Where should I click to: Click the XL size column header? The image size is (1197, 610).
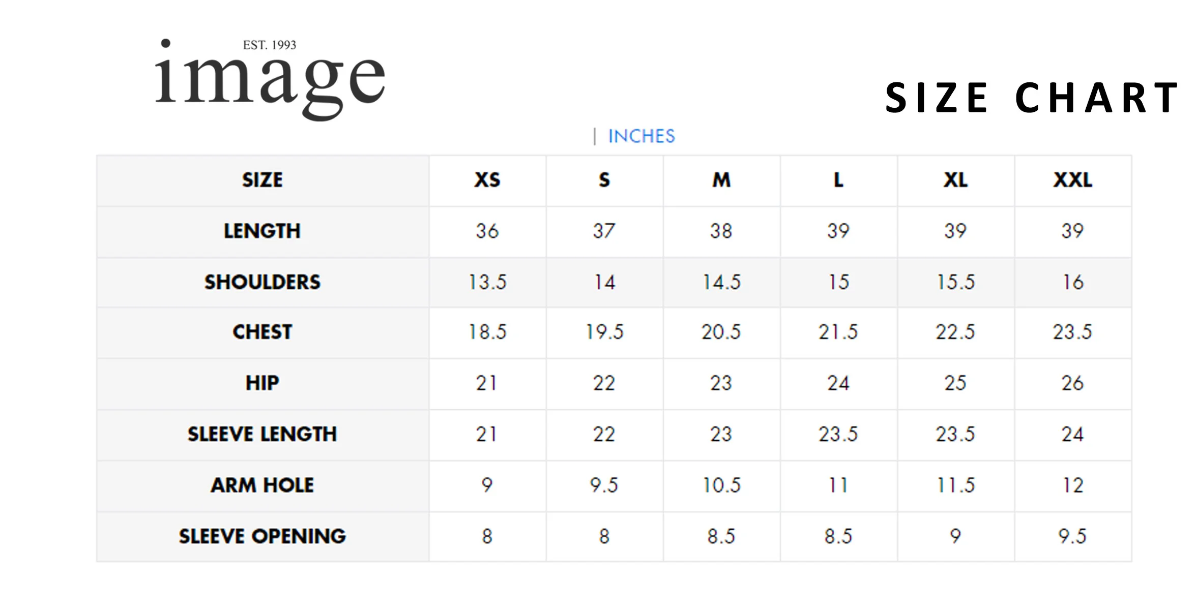click(x=955, y=180)
